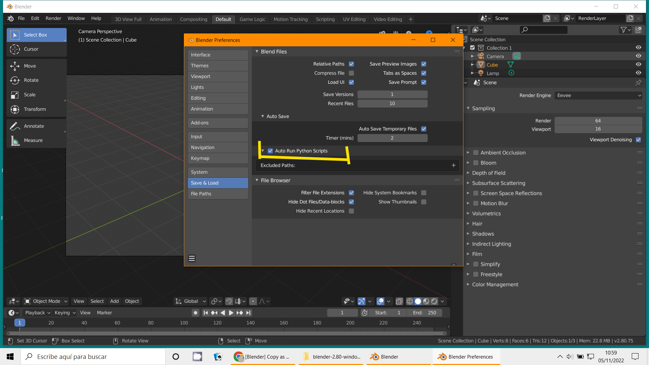Image resolution: width=649 pixels, height=365 pixels.
Task: Click the Chrome icon in Windows taskbar
Action: [239, 357]
